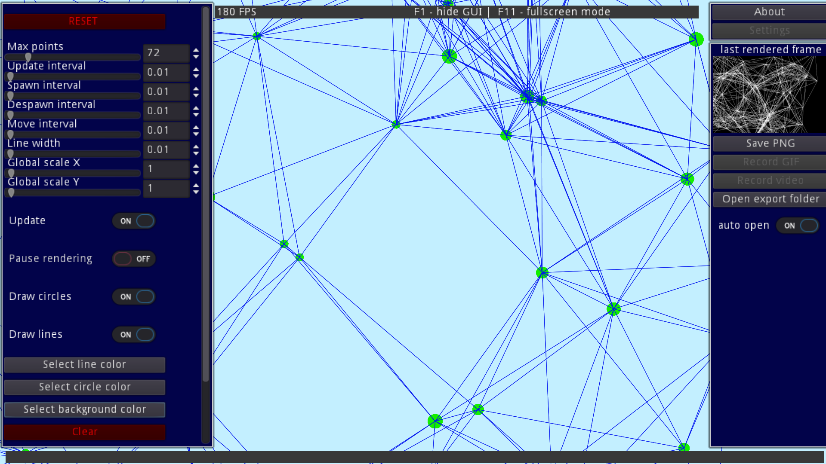Click the last rendered frame thumbnail

(765, 95)
